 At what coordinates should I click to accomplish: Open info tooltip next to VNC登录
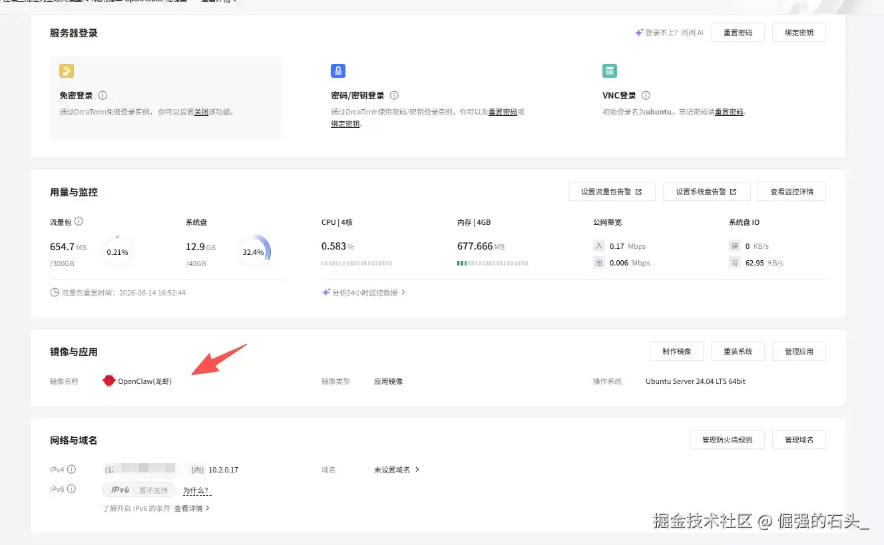pyautogui.click(x=646, y=95)
